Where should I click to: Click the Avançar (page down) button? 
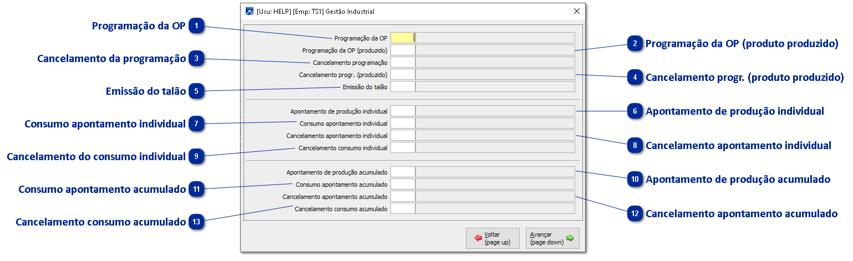pyautogui.click(x=552, y=238)
